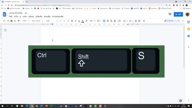Open the Windows Start menu
The width and height of the screenshot is (192, 108).
click(x=2, y=106)
